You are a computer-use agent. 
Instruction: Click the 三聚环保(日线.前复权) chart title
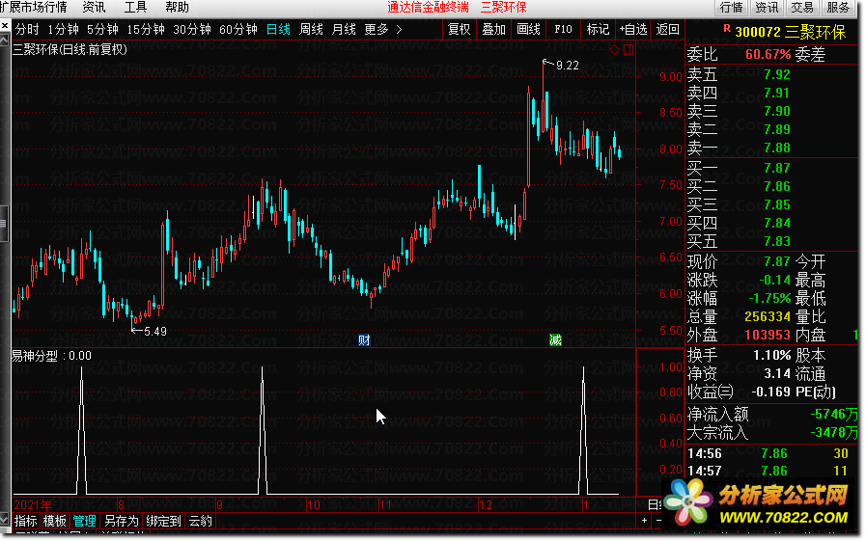[x=70, y=49]
